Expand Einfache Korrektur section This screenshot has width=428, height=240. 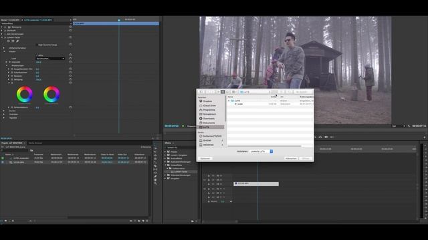[x=4, y=48]
